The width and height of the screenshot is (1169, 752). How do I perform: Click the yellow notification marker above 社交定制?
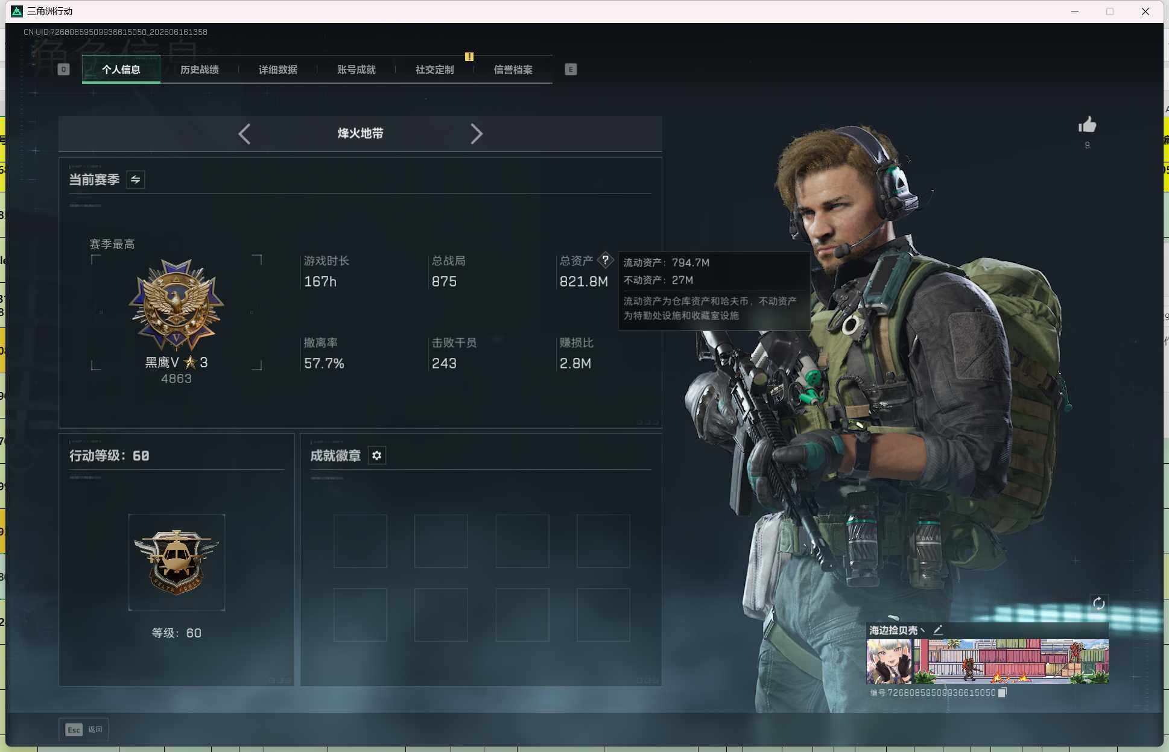tap(469, 56)
